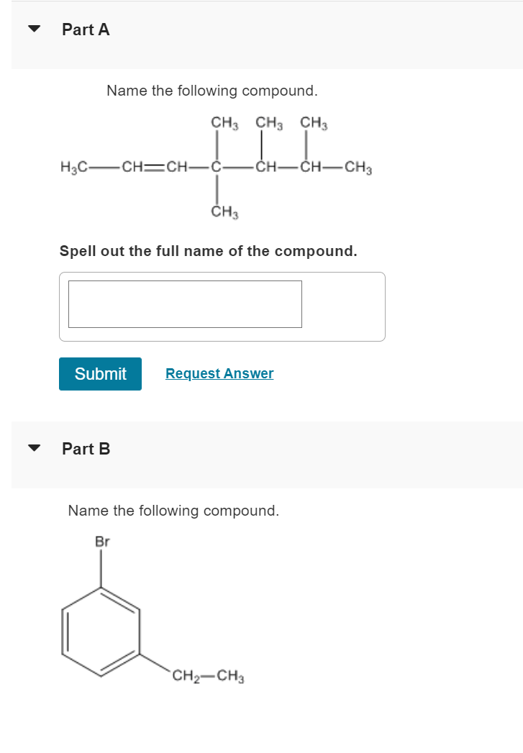
Task: Click the H3C group in the chain structure
Action: (73, 167)
